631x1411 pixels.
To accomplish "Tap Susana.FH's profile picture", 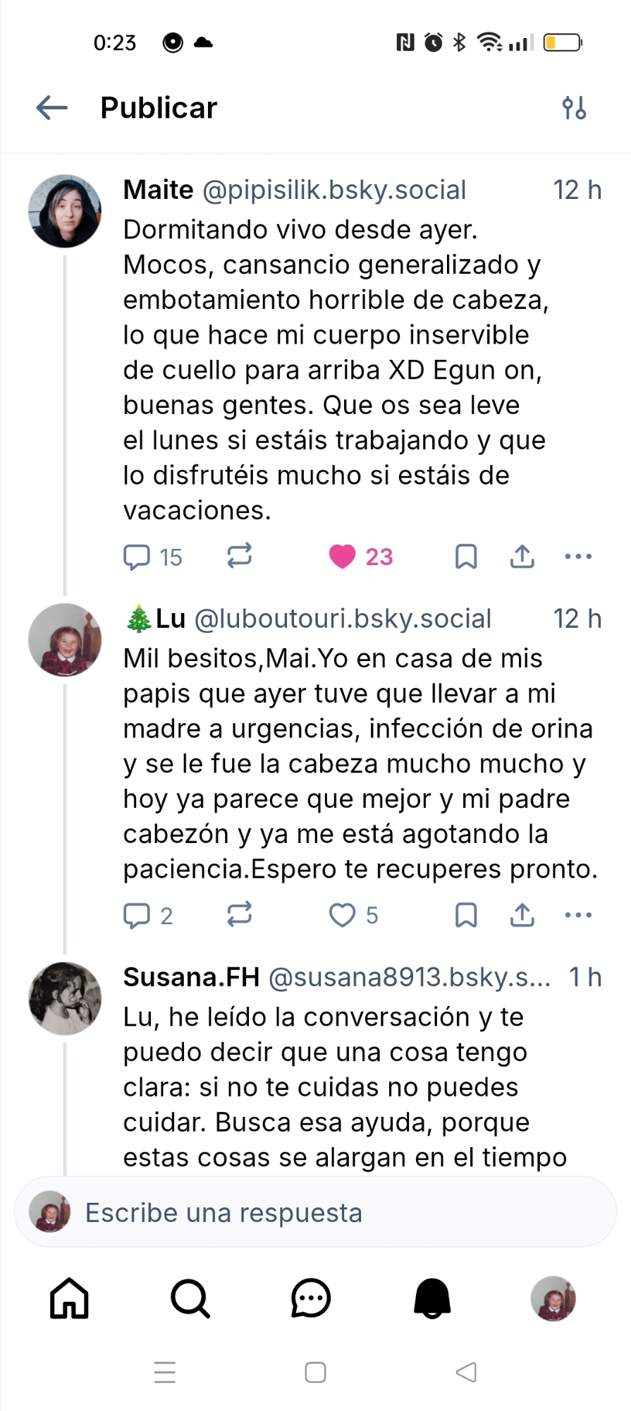I will pos(65,998).
